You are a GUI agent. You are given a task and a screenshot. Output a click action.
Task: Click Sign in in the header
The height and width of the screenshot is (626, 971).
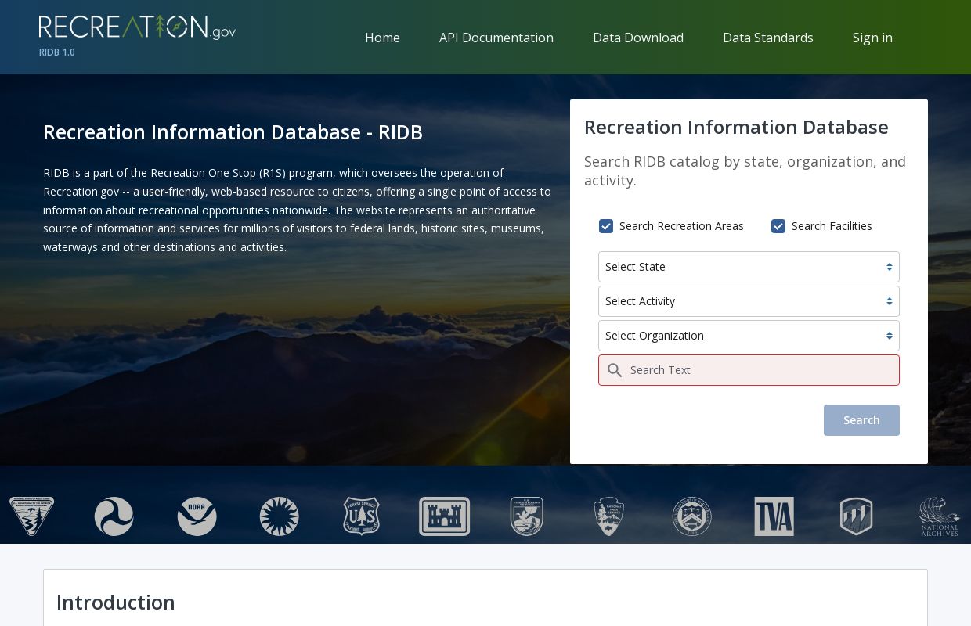[x=872, y=38]
